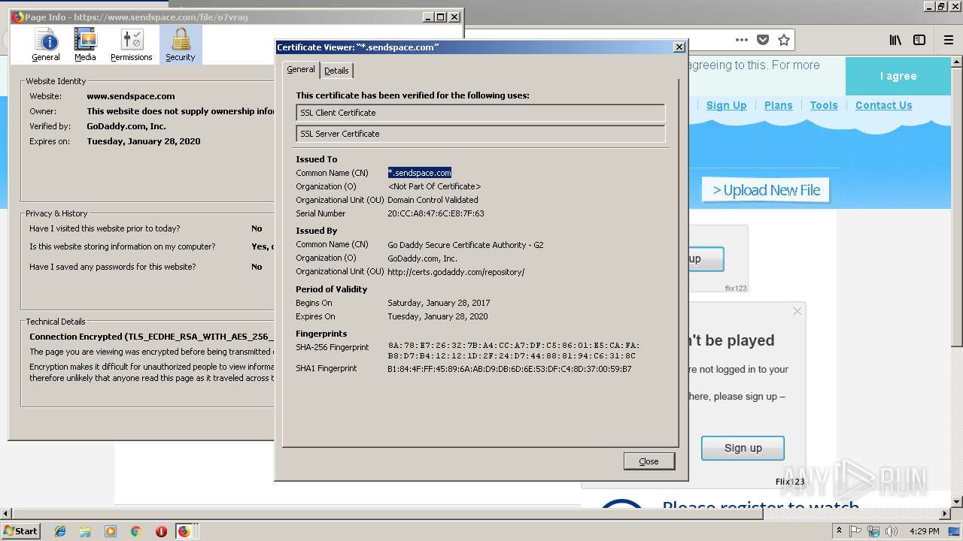Screen dimensions: 963x541
Task: Click the Begins On date Saturday, January 28, 2017
Action: click(x=439, y=303)
